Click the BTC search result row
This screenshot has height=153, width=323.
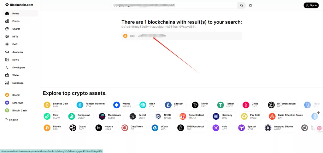coord(182,36)
